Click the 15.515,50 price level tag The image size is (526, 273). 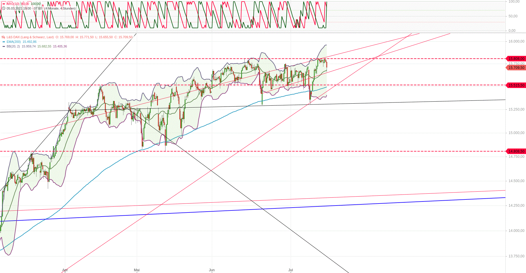point(516,85)
